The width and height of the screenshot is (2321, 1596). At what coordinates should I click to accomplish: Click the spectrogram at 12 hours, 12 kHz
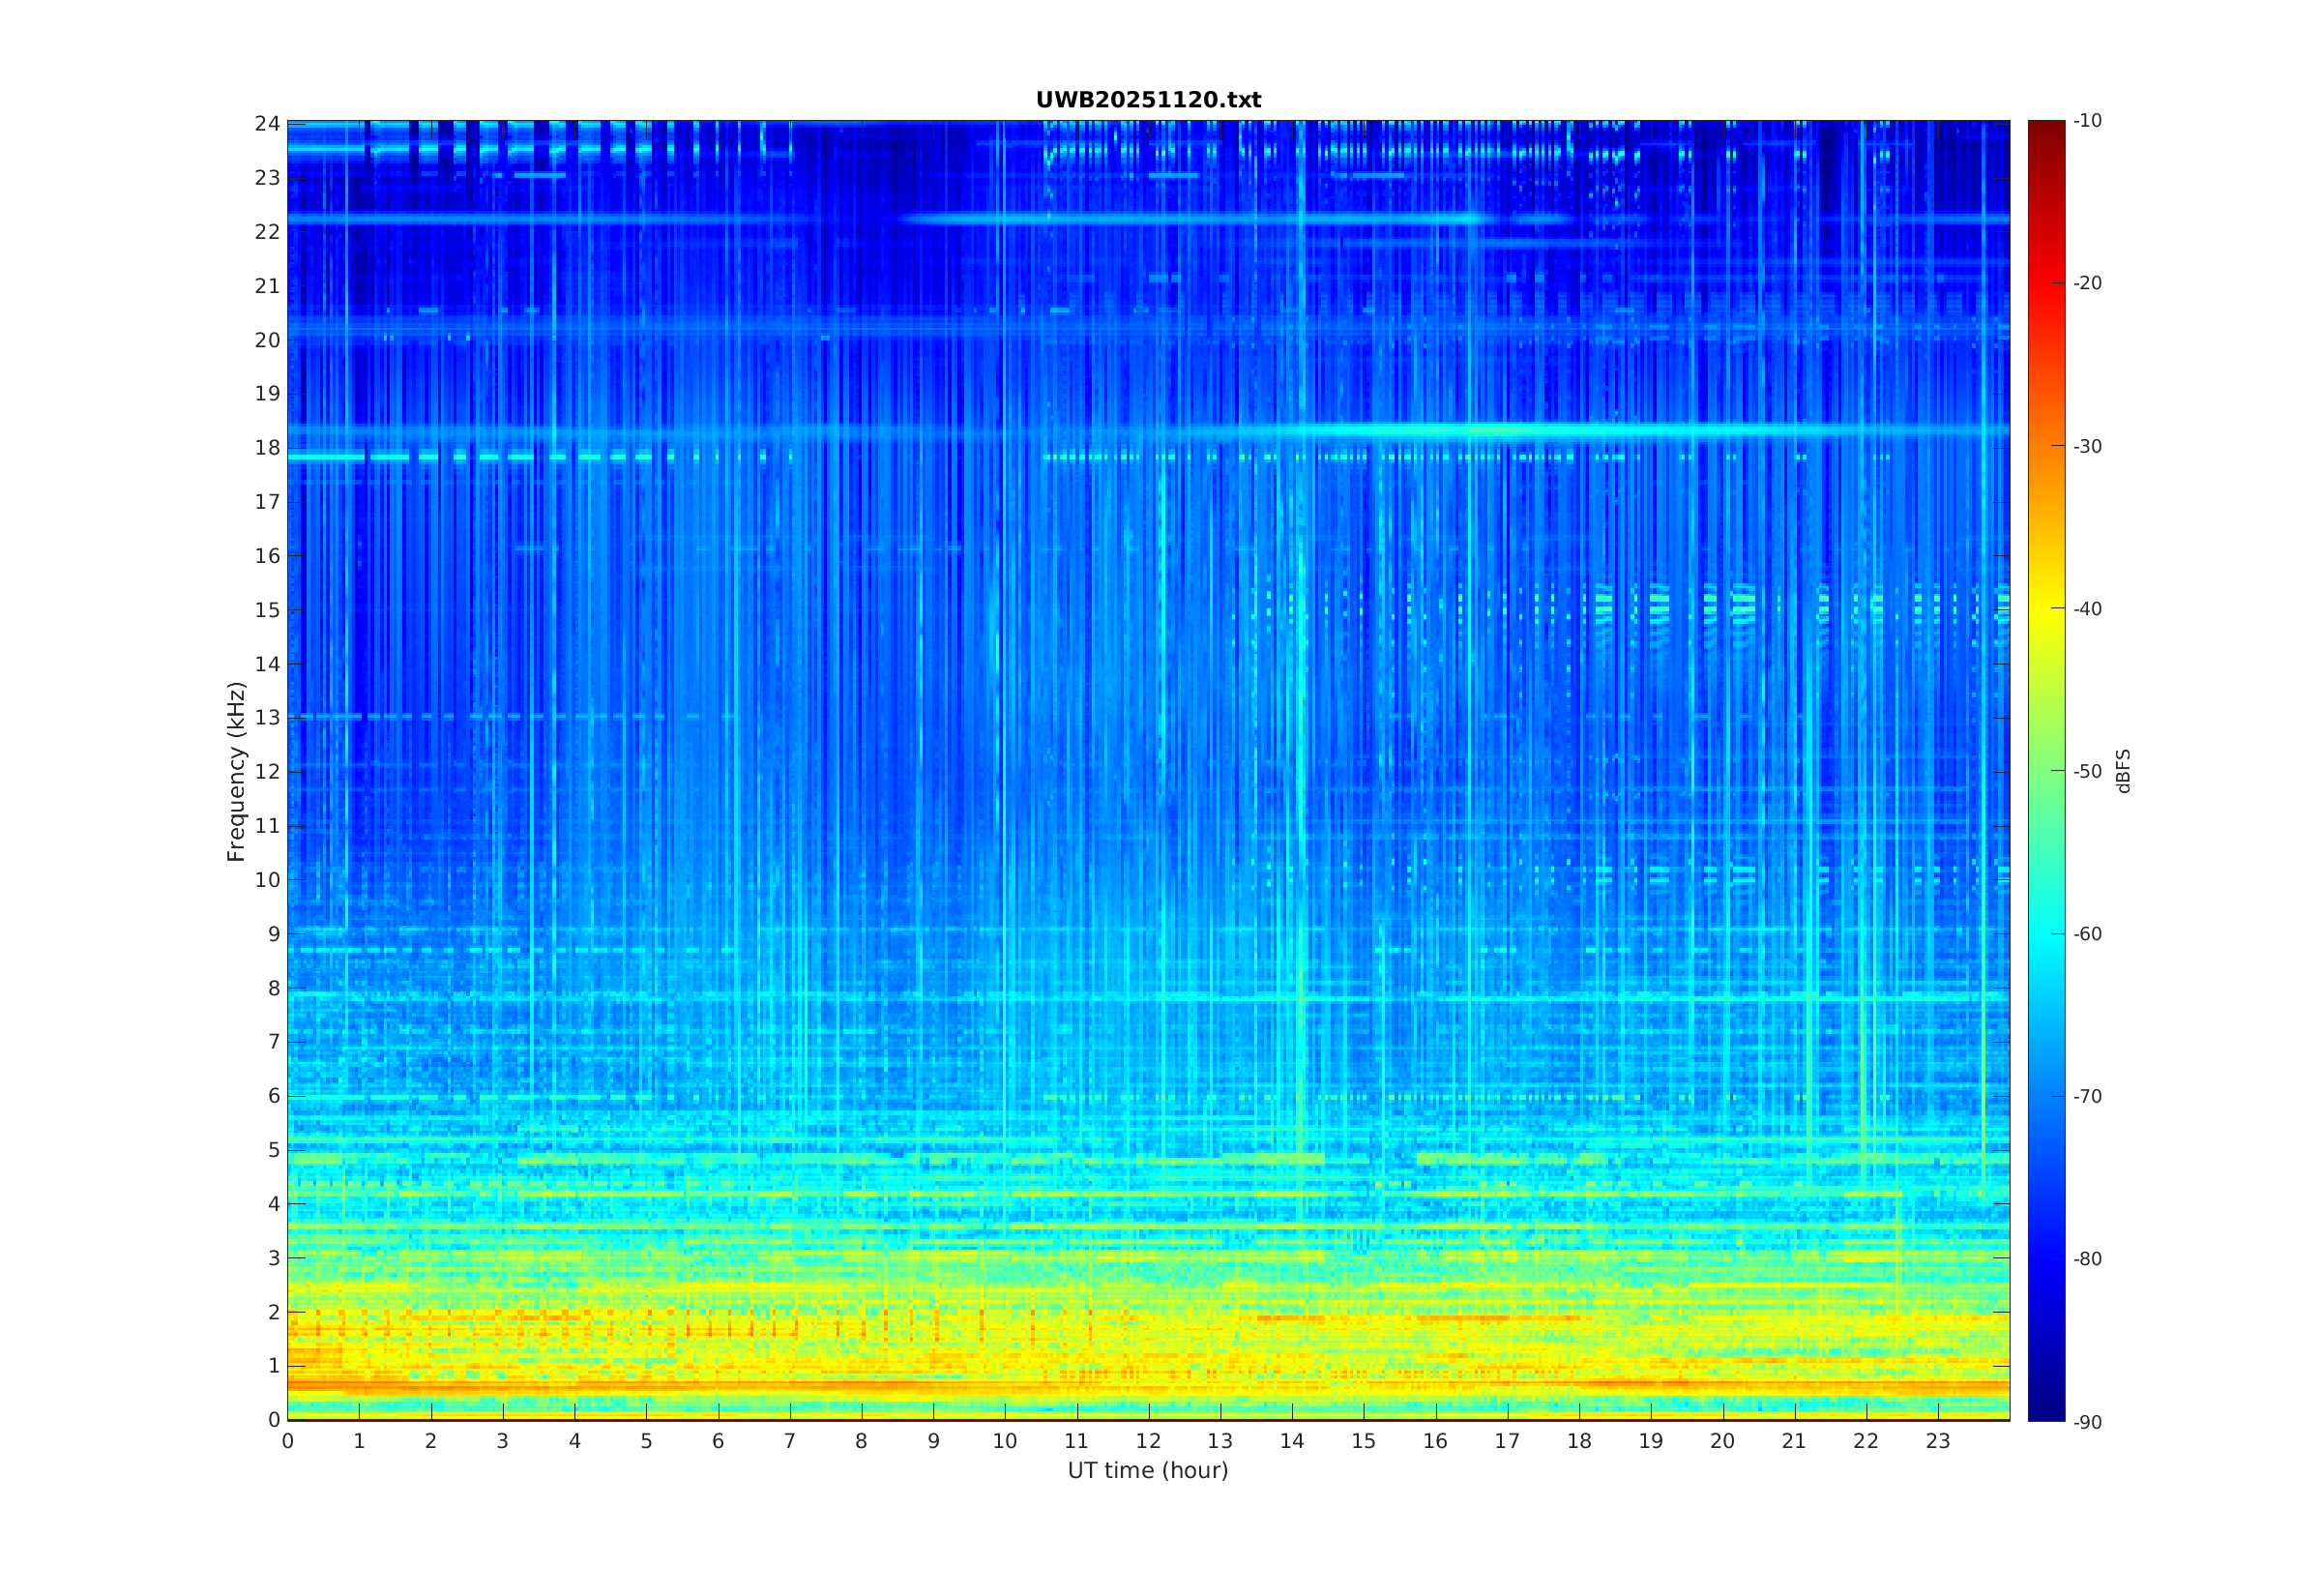point(1149,771)
